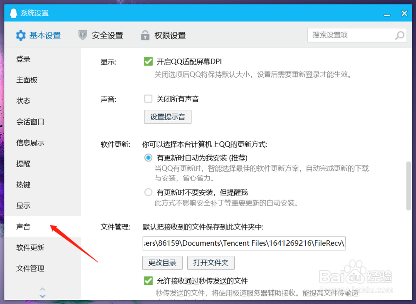
Task: Click the 声音: section label
Action: click(x=108, y=99)
